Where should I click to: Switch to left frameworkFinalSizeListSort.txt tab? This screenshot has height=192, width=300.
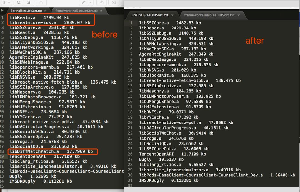pos(77,11)
